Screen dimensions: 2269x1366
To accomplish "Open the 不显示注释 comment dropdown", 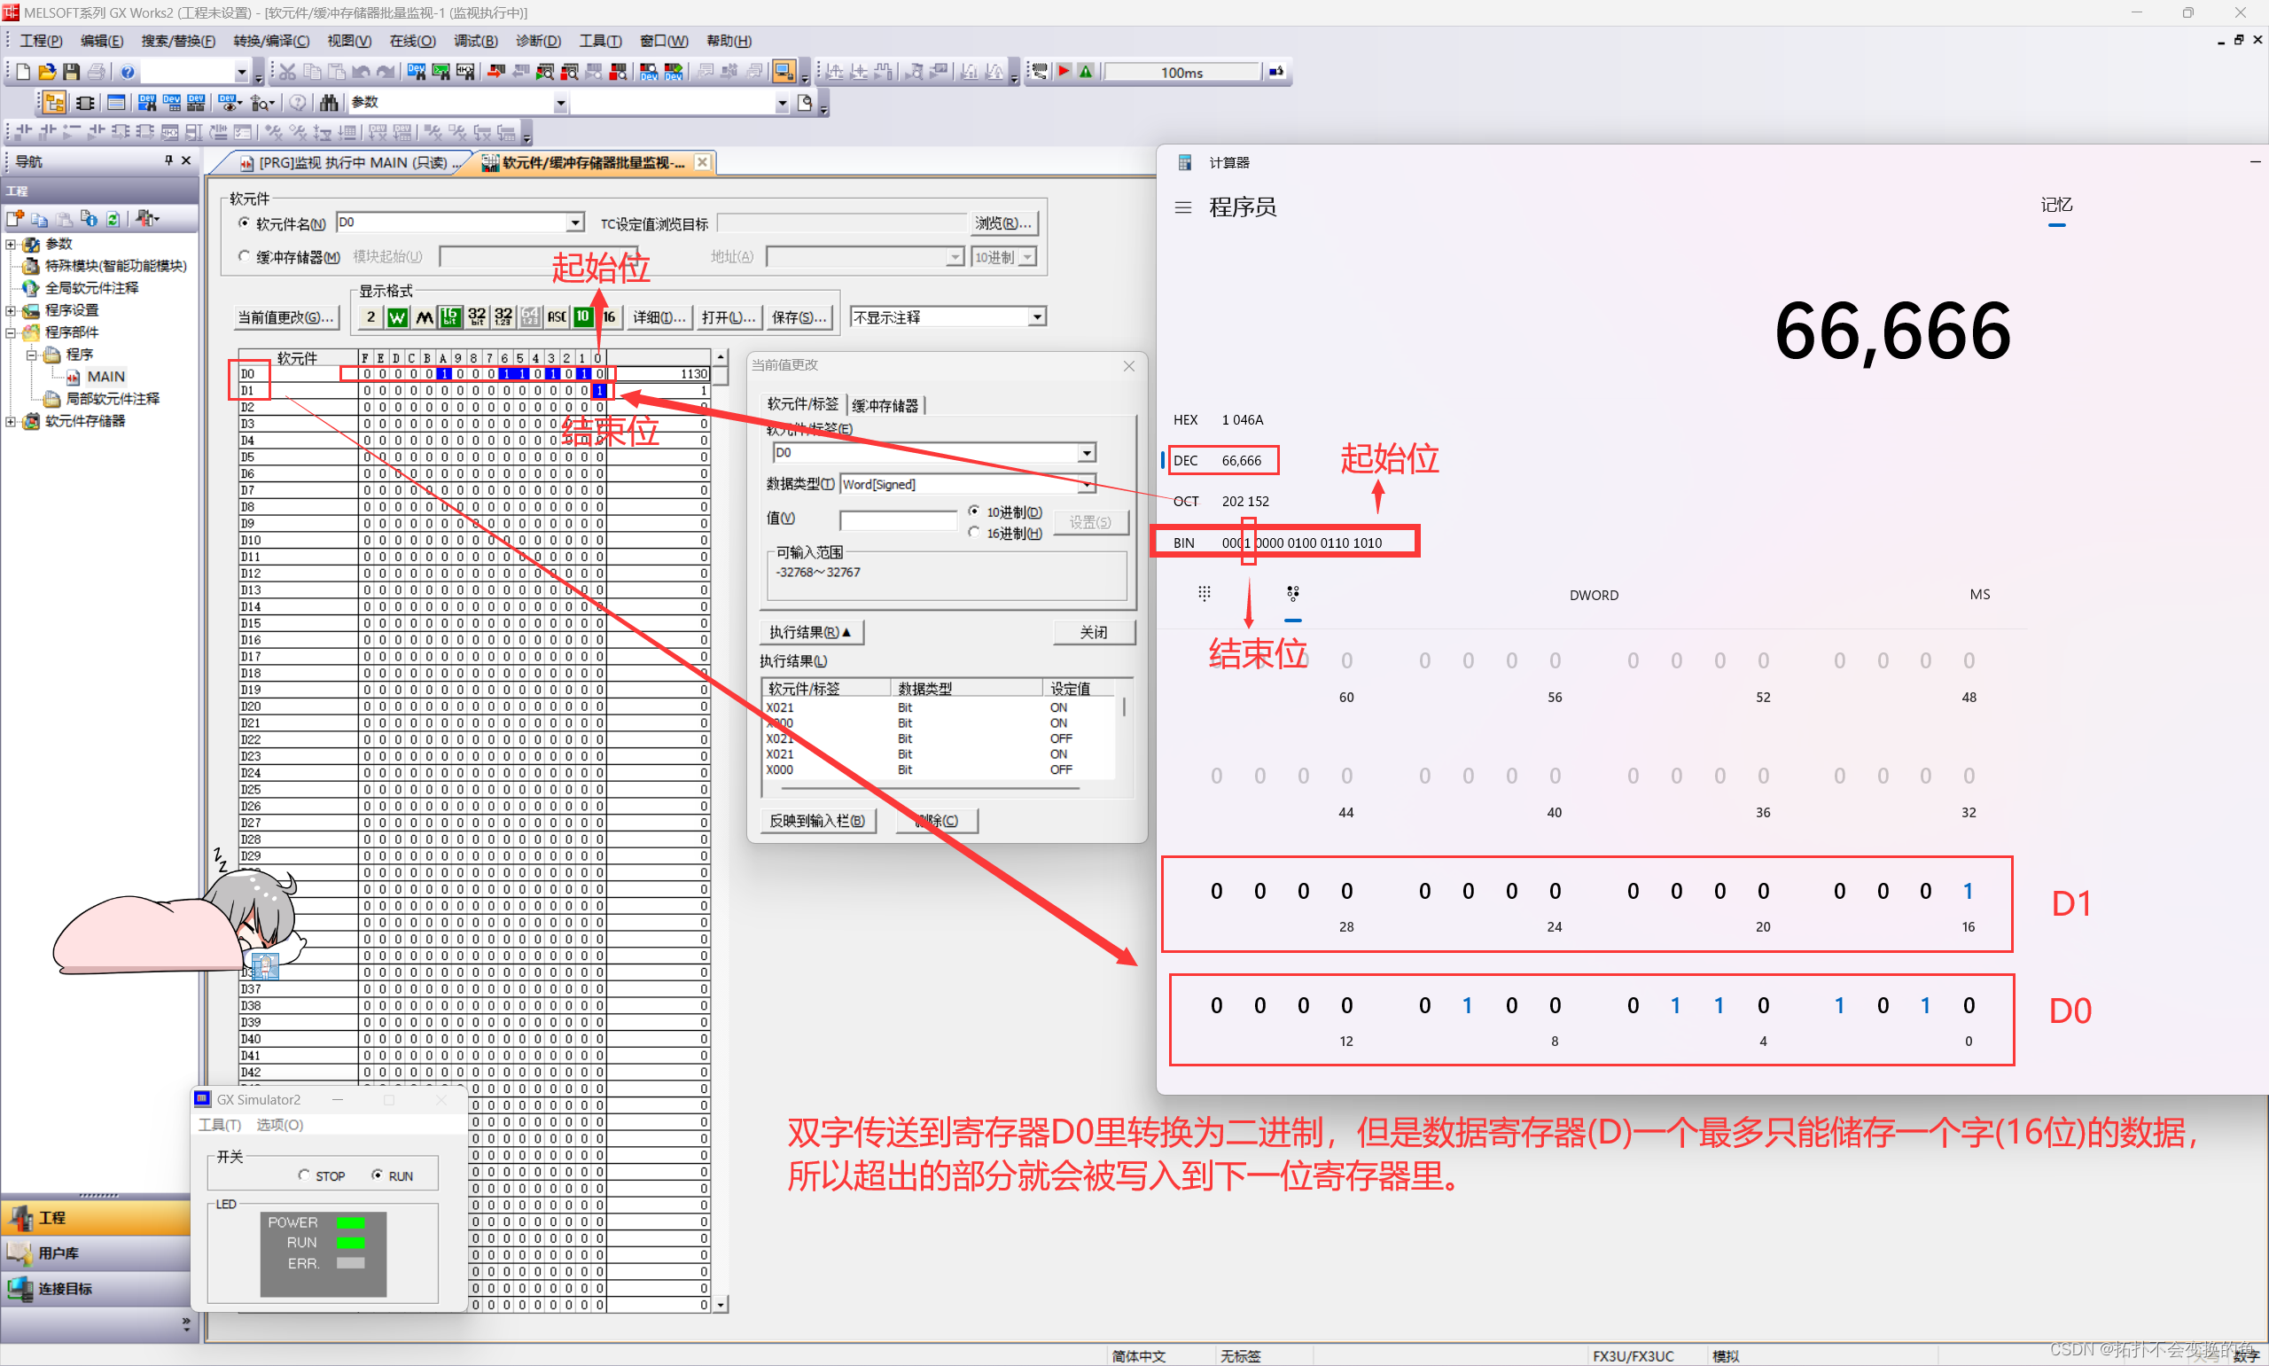I will click(x=1037, y=316).
